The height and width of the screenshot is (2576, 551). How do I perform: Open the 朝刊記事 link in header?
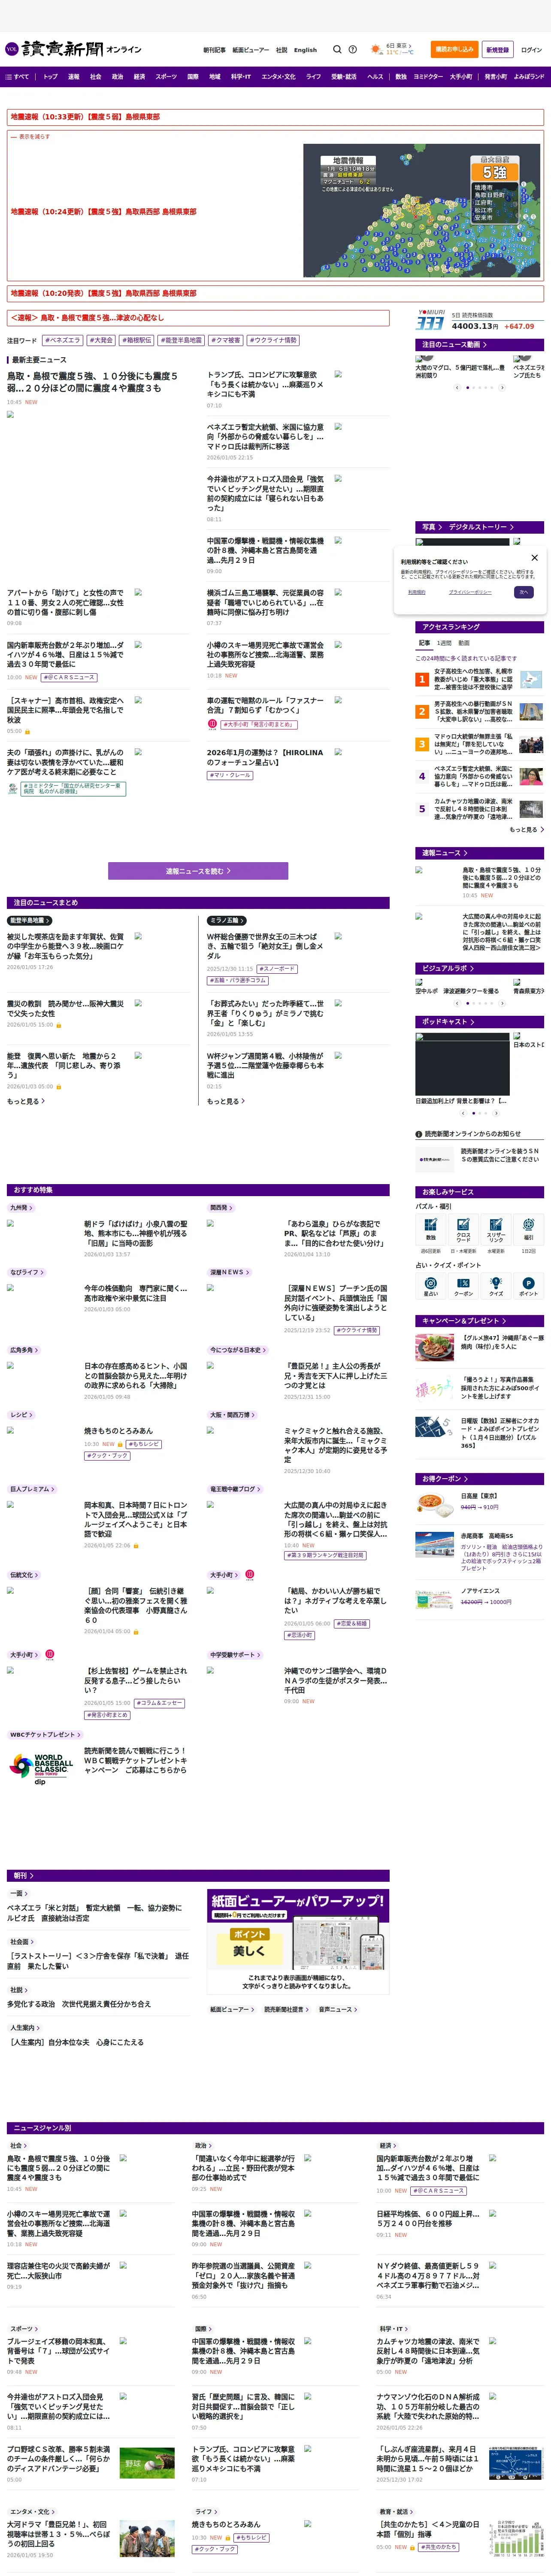click(214, 49)
